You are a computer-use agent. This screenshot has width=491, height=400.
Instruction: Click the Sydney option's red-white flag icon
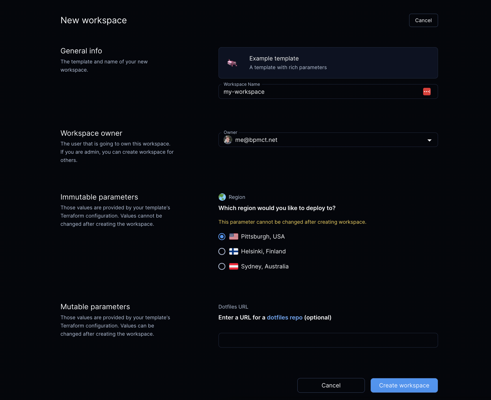233,266
